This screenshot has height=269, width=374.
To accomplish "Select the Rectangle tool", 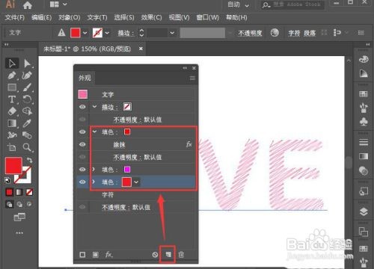I will pyautogui.click(x=12, y=87).
